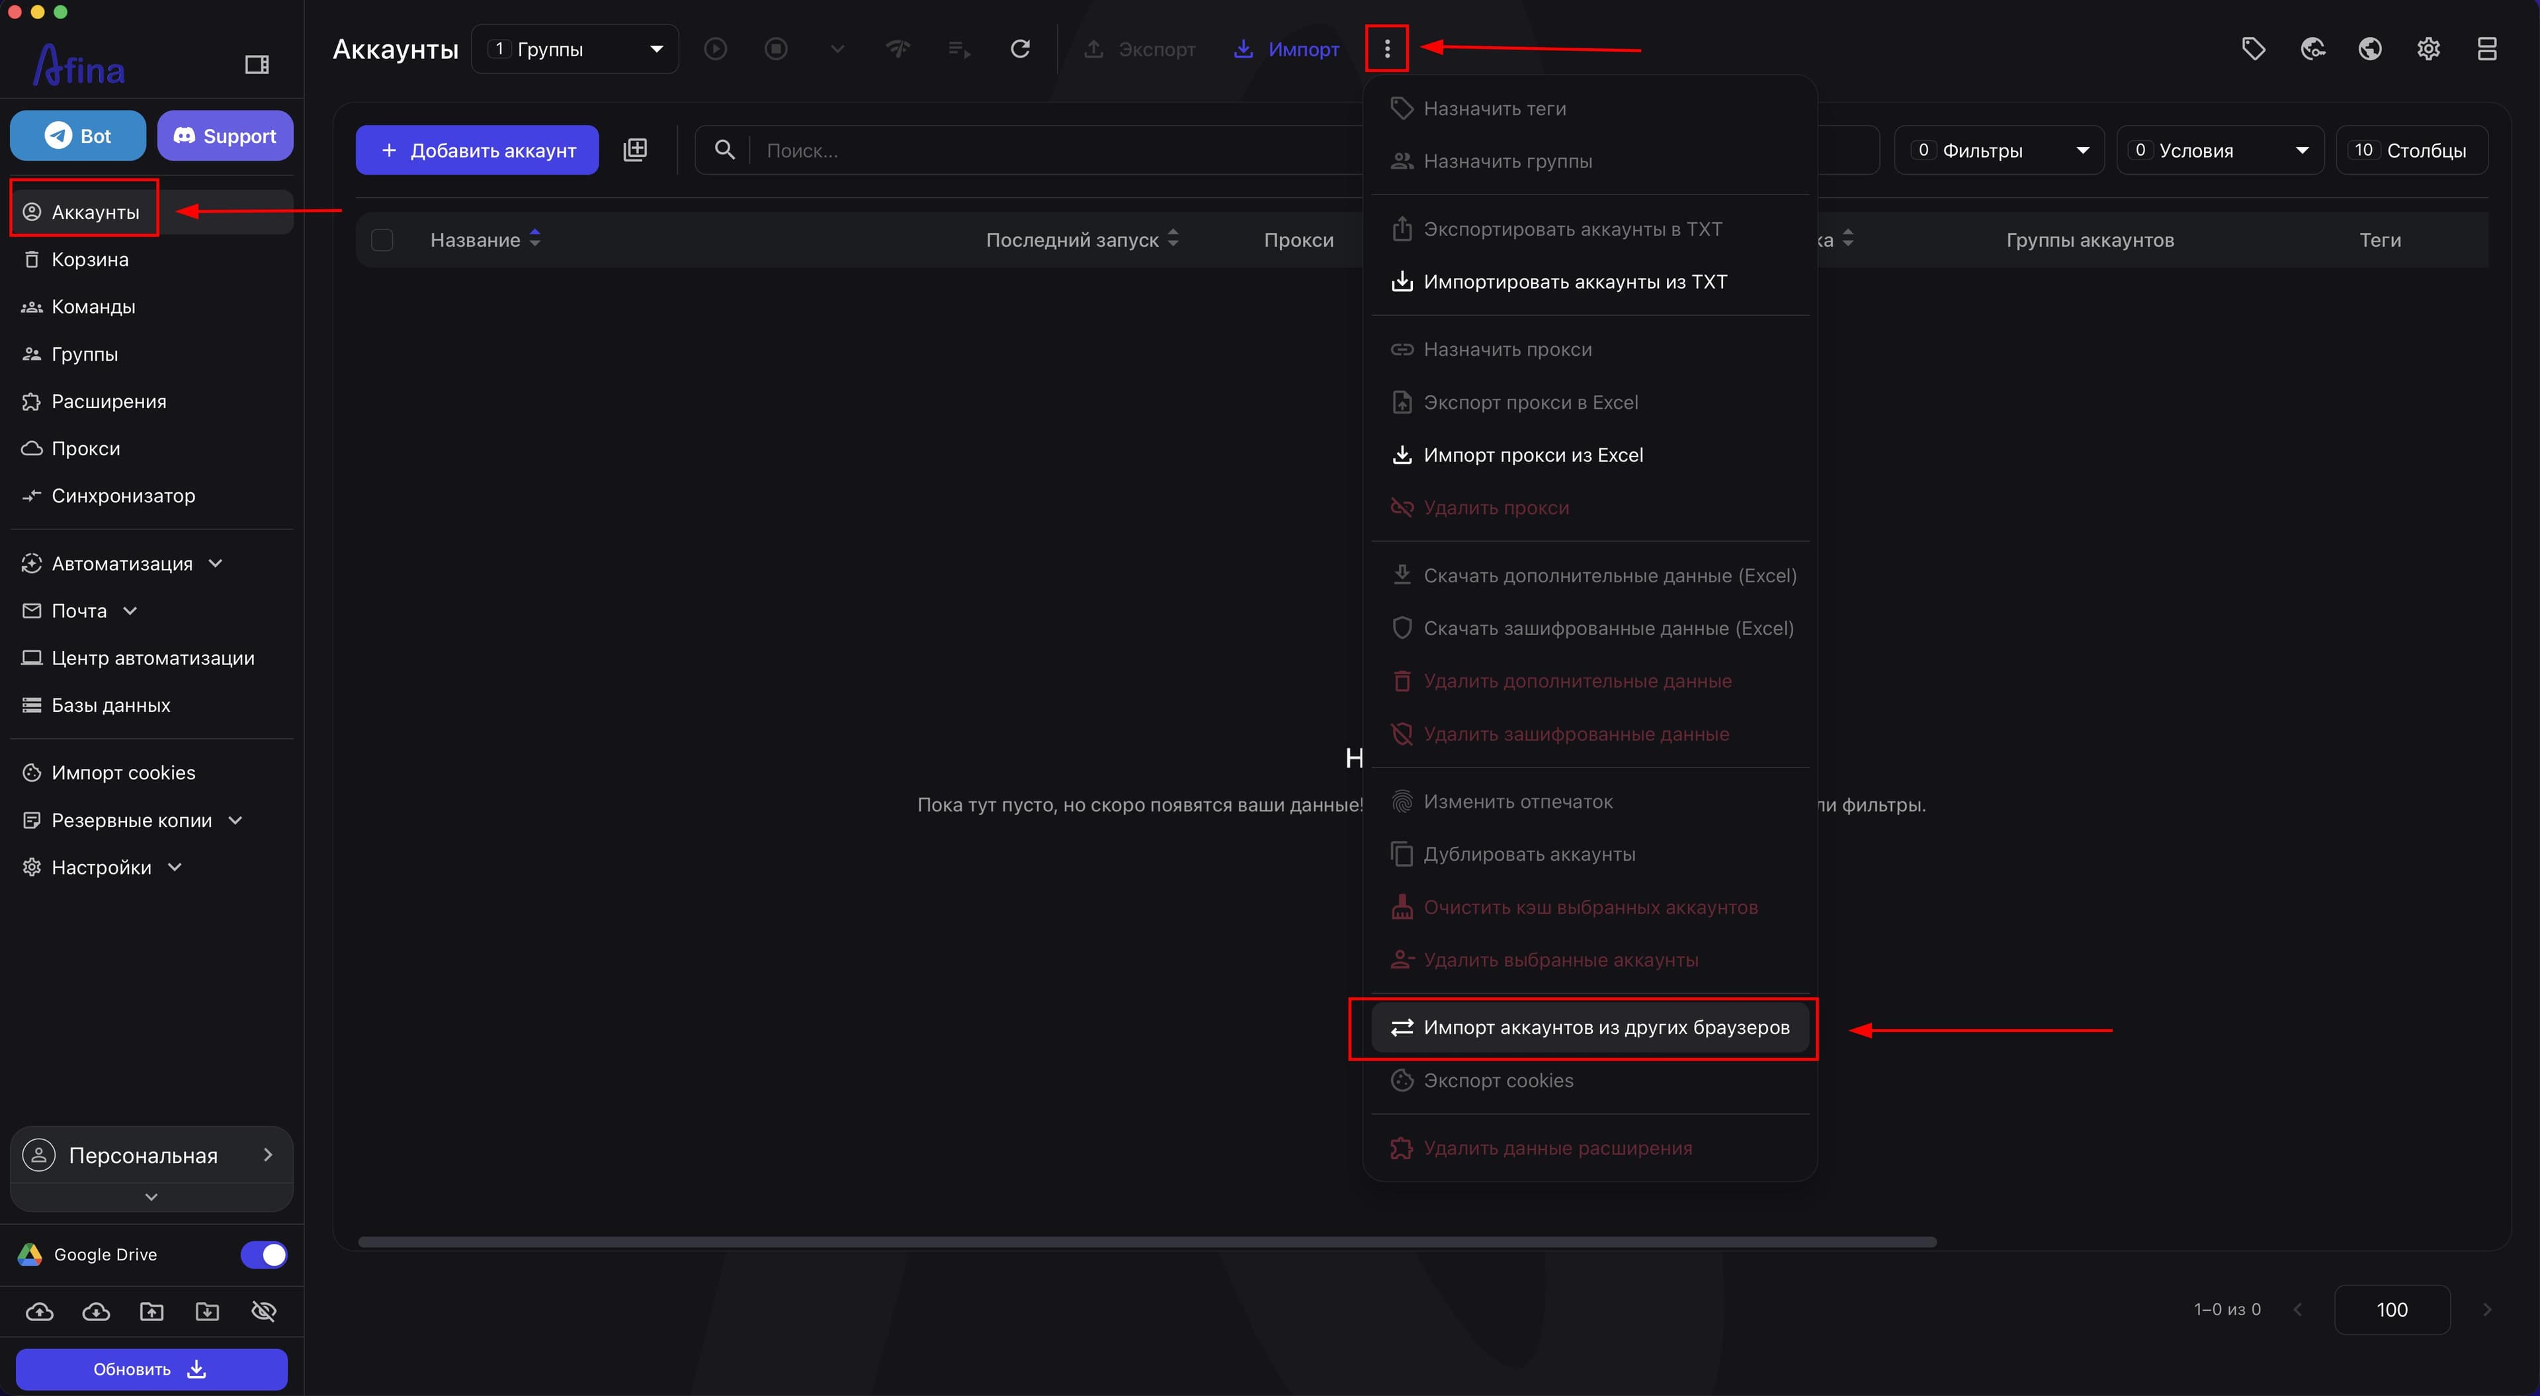
Task: Open Синхронизатор in sidebar
Action: pyautogui.click(x=152, y=496)
